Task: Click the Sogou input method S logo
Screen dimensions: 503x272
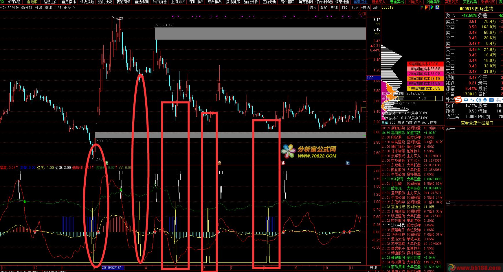Action: pyautogui.click(x=458, y=100)
